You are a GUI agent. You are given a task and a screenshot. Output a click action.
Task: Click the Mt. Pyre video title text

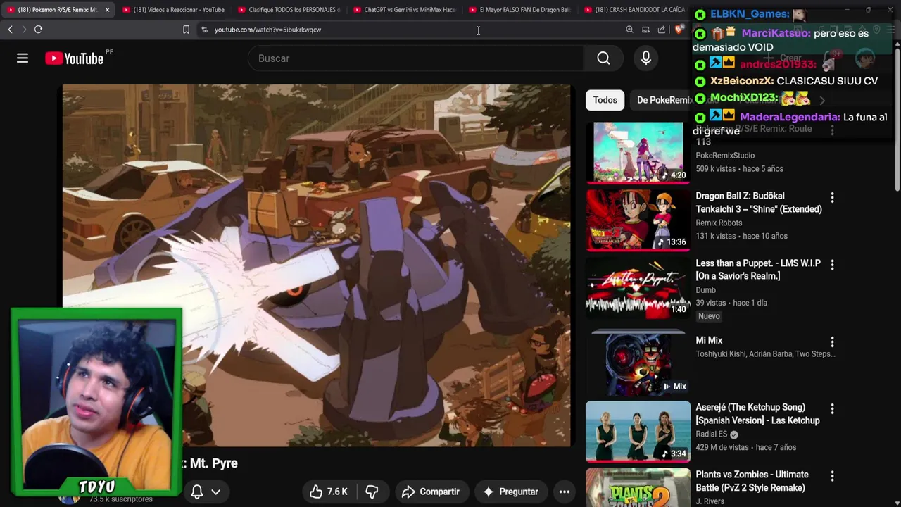tap(213, 463)
